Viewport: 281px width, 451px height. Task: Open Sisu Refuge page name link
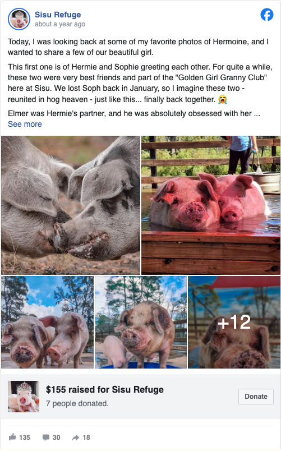[58, 15]
